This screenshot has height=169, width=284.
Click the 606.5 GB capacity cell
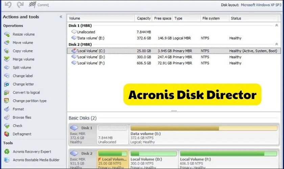click(x=144, y=63)
